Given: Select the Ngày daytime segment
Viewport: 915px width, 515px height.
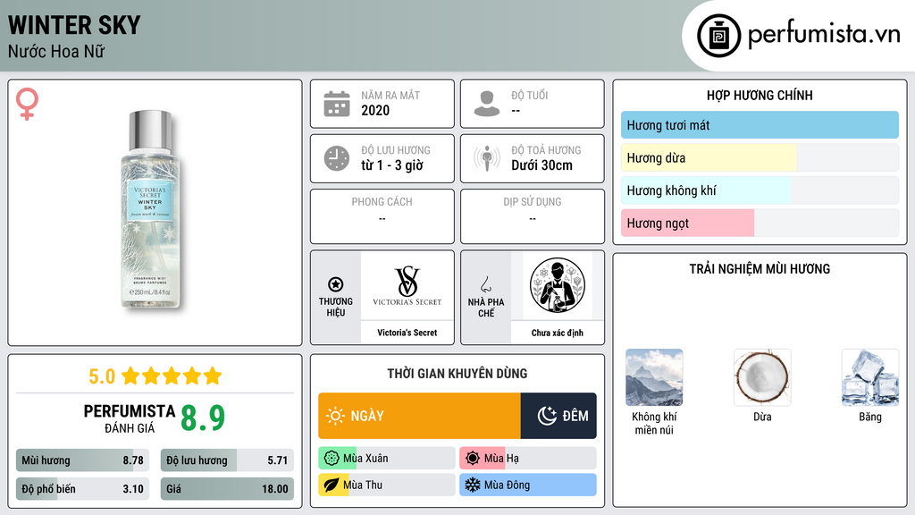Looking at the screenshot, I should pos(420,416).
